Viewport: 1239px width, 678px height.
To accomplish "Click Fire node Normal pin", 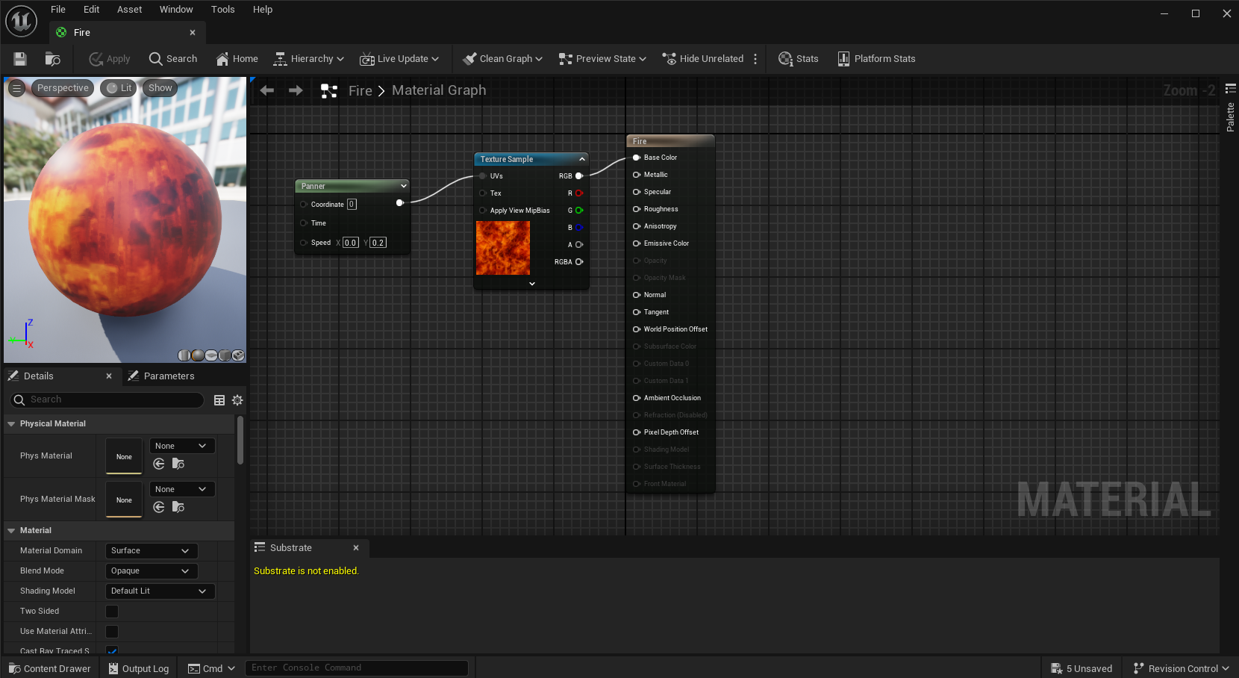I will click(637, 295).
